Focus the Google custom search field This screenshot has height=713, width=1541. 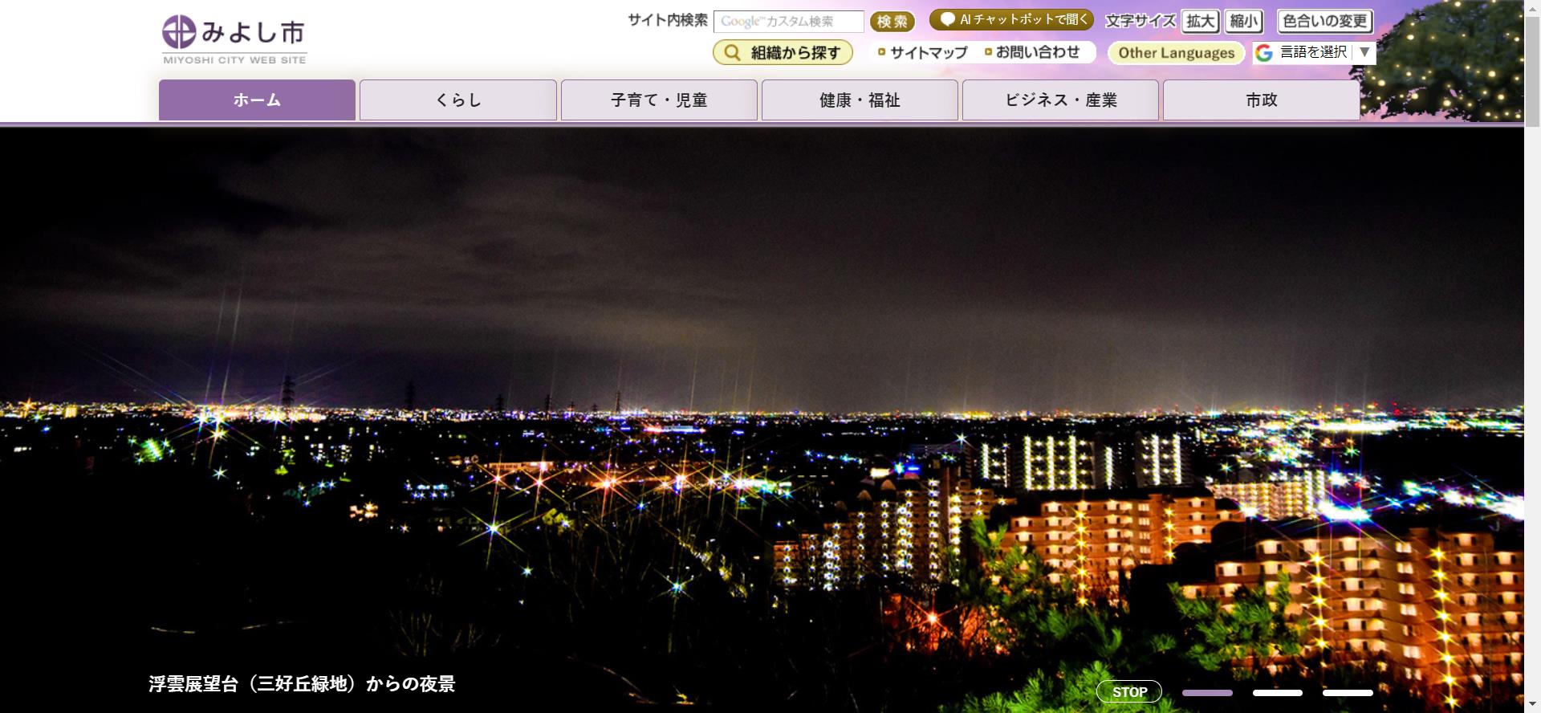click(788, 22)
